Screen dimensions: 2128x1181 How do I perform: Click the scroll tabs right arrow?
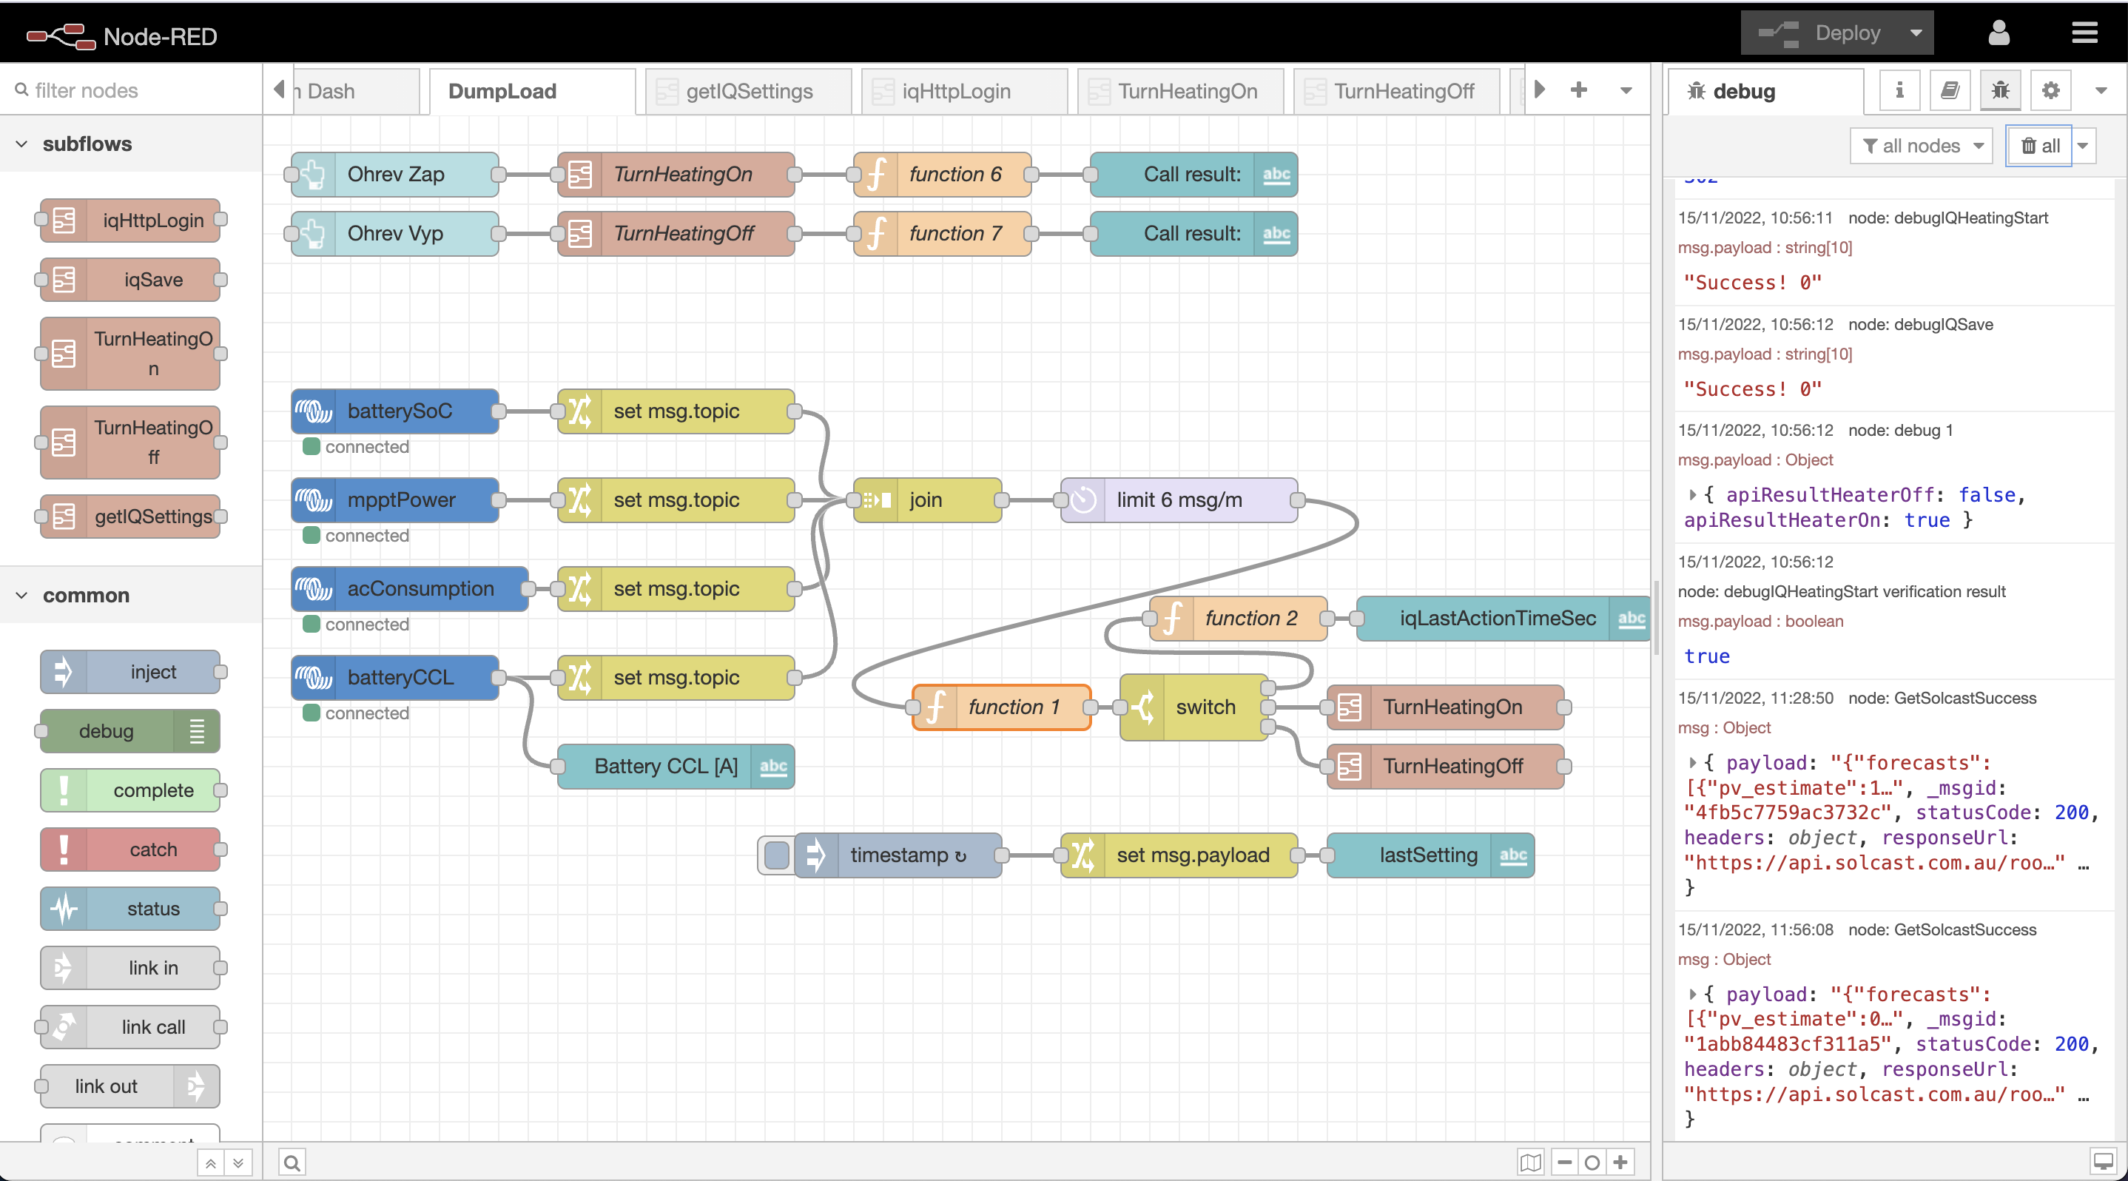[1539, 90]
